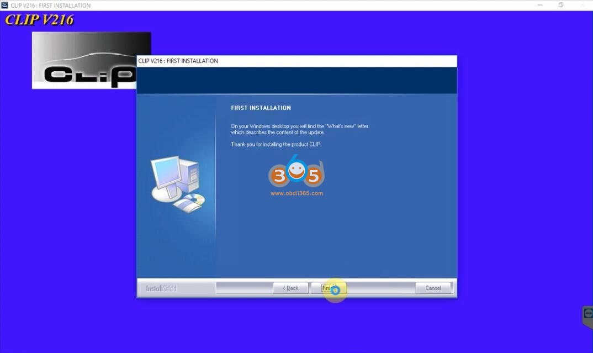Restore the CLIP V216 main window
Image resolution: width=593 pixels, height=353 pixels.
561,5
